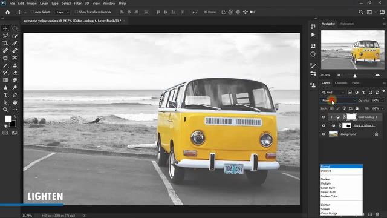
Task: Select the Pen tool
Action: point(15,95)
